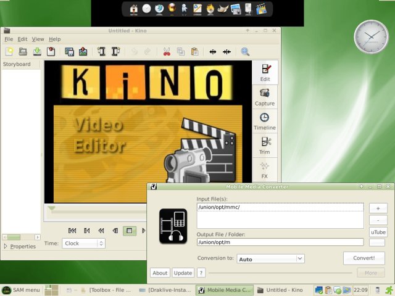Open the Time format Clock dropdown
The height and width of the screenshot is (296, 395).
84,244
